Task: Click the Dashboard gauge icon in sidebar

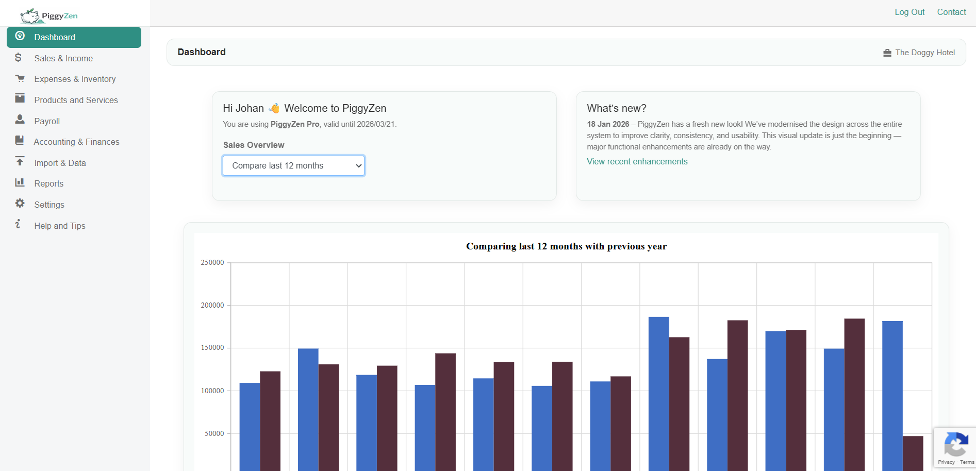Action: [x=20, y=36]
